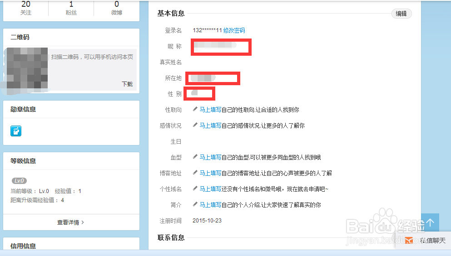Click pencil icon beside 性取向
Screen dimensions: 451x256
tap(195, 109)
